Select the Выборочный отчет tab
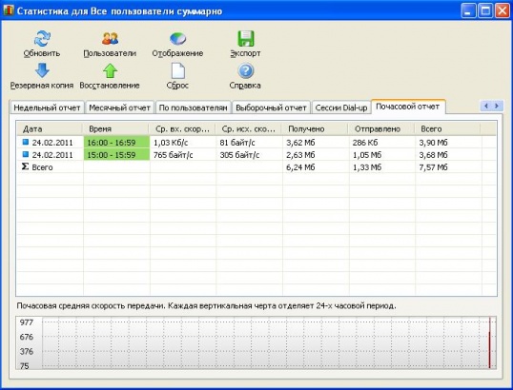Viewport: 513px width, 390px height. pyautogui.click(x=271, y=107)
